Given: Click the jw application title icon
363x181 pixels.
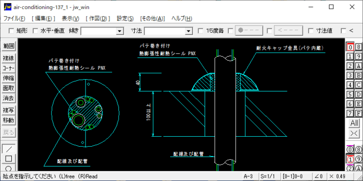Looking at the screenshot, I should tap(8, 7).
